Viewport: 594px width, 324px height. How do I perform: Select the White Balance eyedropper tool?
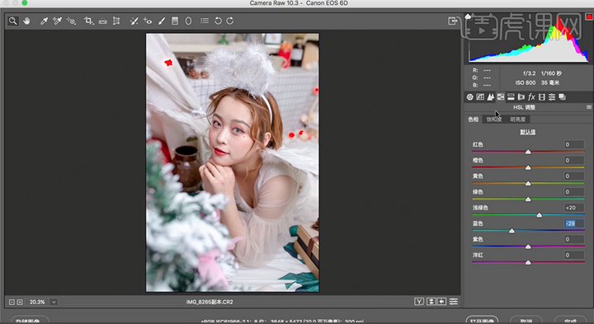click(44, 21)
